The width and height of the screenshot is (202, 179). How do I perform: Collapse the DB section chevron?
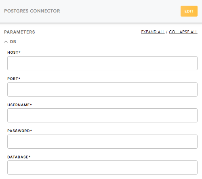pos(6,42)
